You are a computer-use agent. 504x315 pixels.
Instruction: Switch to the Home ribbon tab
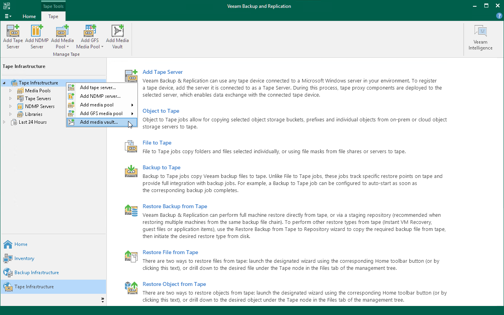click(x=29, y=16)
